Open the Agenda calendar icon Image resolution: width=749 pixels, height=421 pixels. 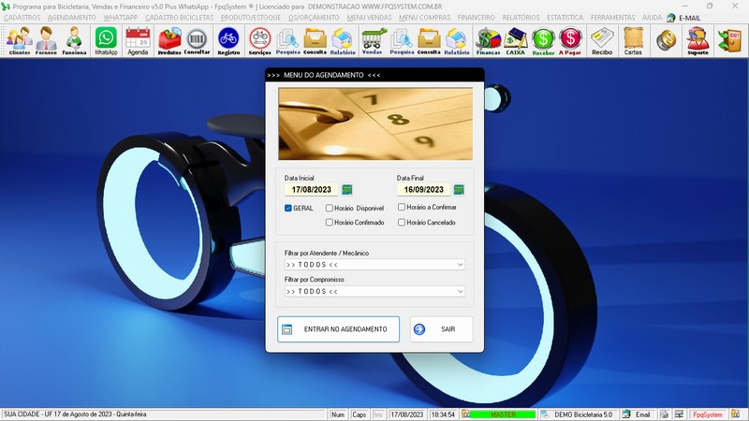click(x=138, y=40)
